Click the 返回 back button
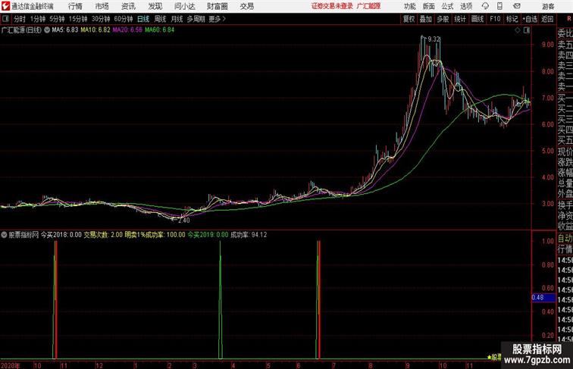 [547, 19]
